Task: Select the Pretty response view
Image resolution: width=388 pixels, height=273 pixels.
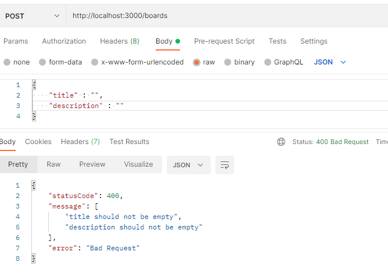Action: tap(18, 164)
